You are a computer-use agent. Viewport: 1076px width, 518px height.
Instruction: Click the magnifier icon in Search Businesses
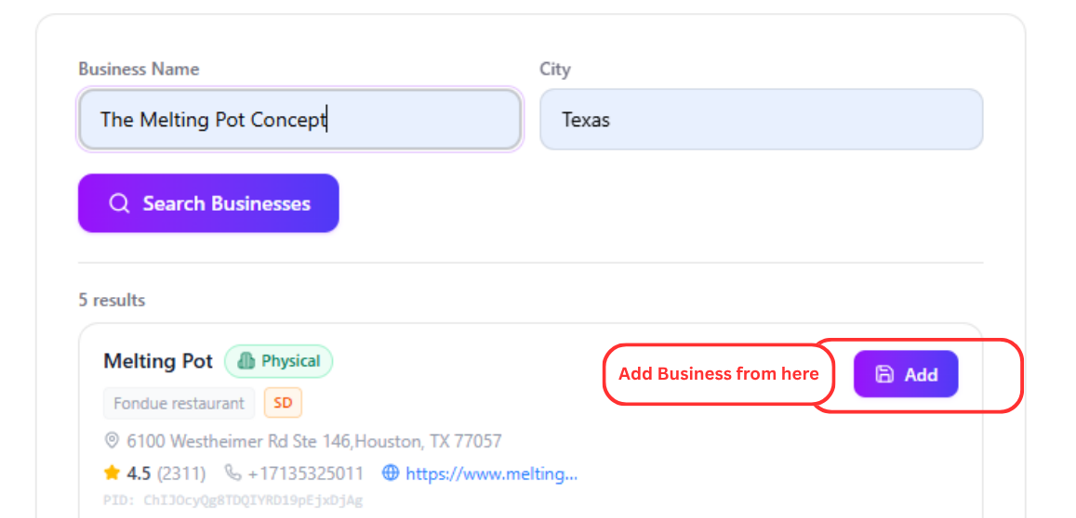pyautogui.click(x=119, y=203)
